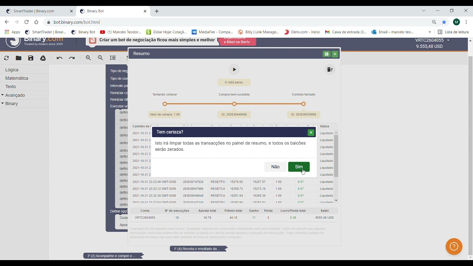Redo the last block change

(x=72, y=58)
